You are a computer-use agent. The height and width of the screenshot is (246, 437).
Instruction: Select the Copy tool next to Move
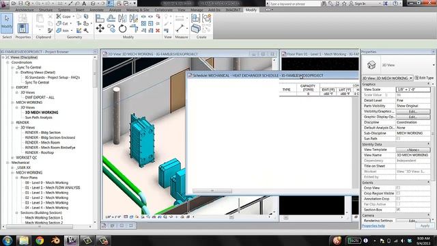click(111, 28)
